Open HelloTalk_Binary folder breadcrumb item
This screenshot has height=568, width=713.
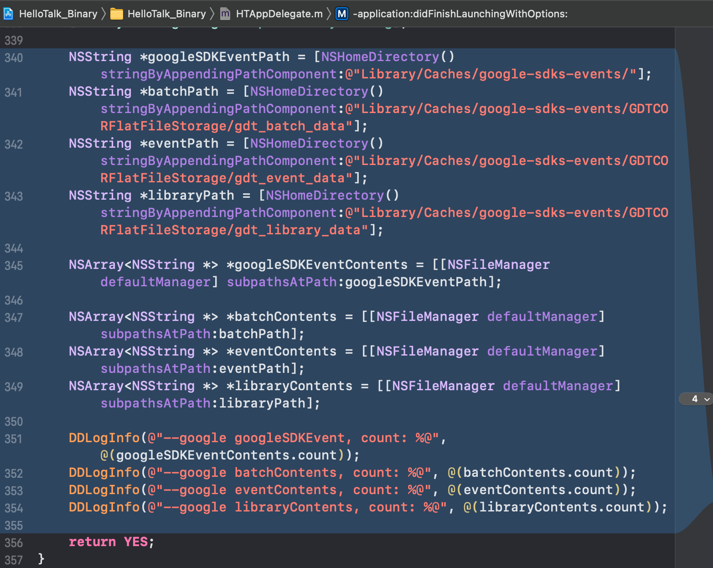coord(166,14)
